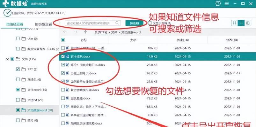This screenshot has width=256, height=127.
Task: Click the search magnifier icon
Action: [x=117, y=23]
